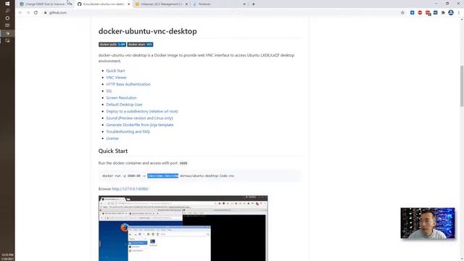
Task: Click the taskbar clock
Action: pos(7,256)
